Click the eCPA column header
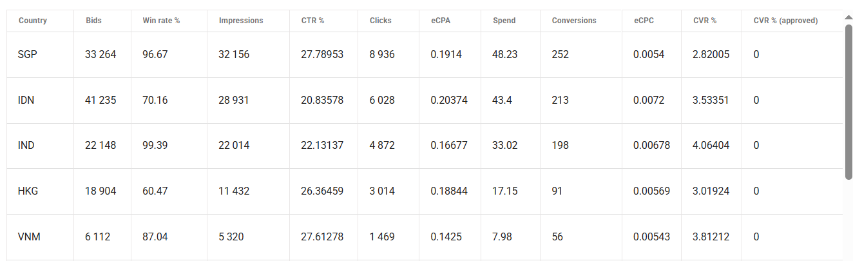This screenshot has height=261, width=853. pos(441,21)
